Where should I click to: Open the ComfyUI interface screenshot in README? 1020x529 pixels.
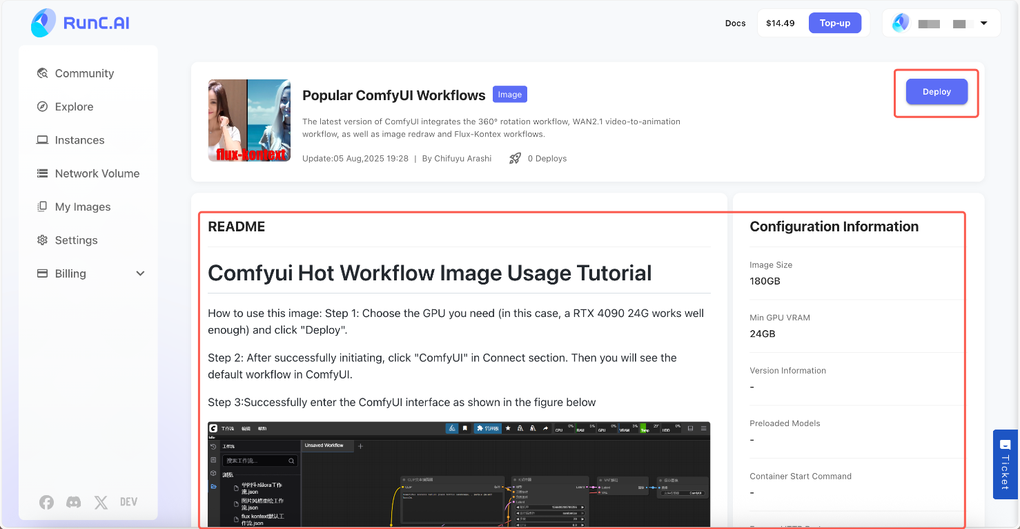(459, 474)
